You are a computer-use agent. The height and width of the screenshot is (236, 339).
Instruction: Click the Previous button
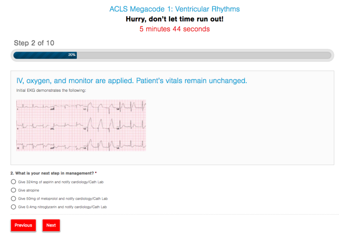coord(23,225)
